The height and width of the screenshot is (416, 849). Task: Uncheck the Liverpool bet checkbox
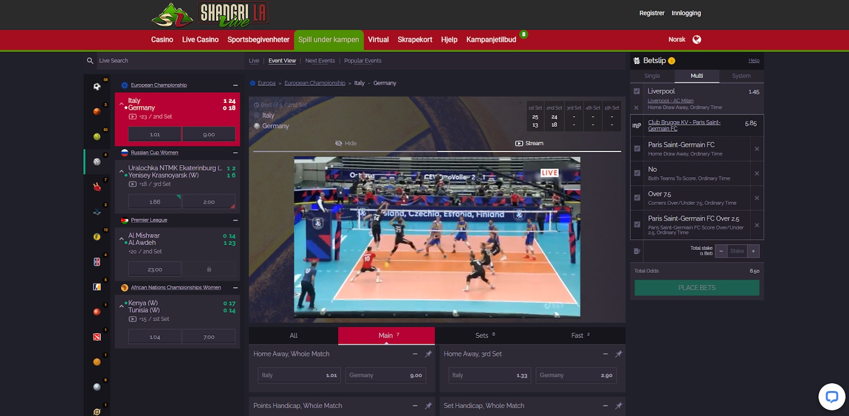point(637,91)
